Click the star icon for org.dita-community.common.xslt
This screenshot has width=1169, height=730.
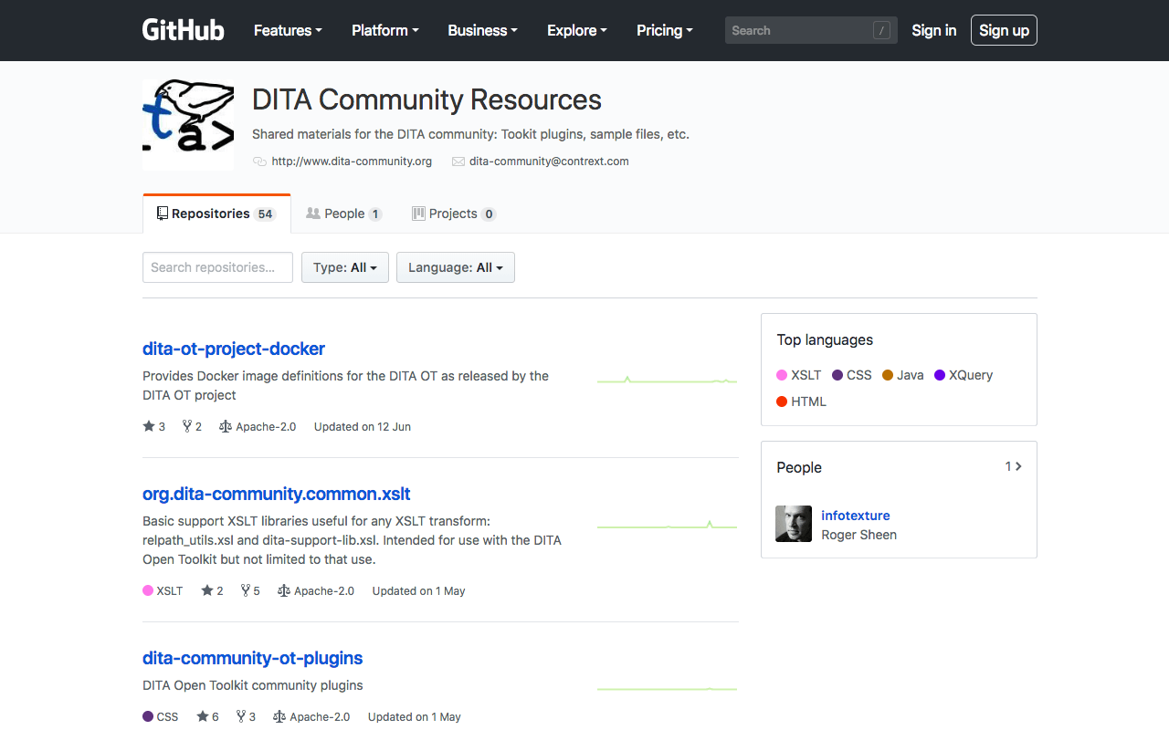coord(207,590)
